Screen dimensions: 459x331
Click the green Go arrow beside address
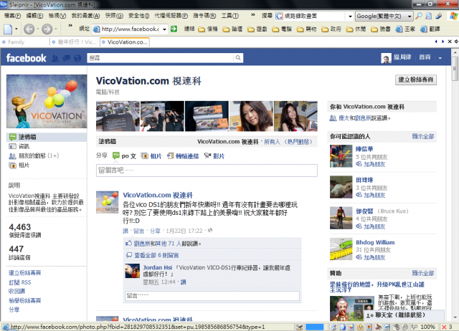(174, 29)
